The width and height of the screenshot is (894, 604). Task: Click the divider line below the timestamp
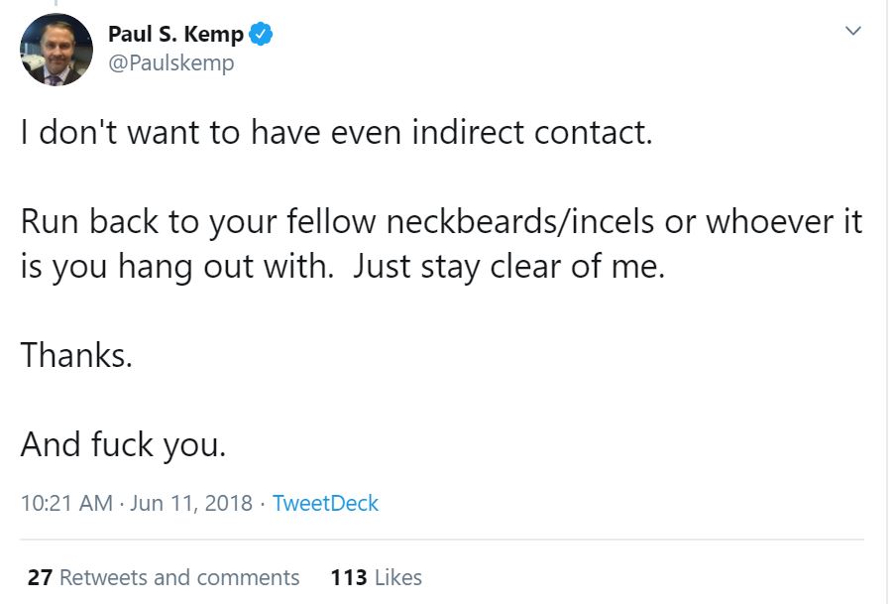click(x=442, y=540)
